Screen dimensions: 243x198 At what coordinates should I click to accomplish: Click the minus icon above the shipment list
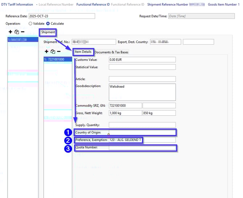click(x=22, y=32)
